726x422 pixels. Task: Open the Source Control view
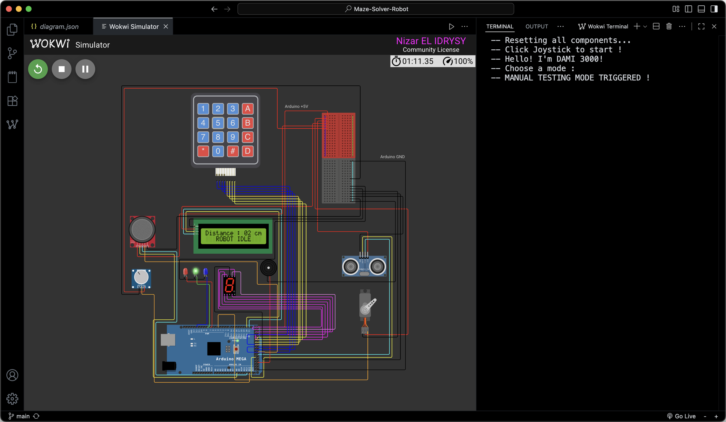coord(12,53)
